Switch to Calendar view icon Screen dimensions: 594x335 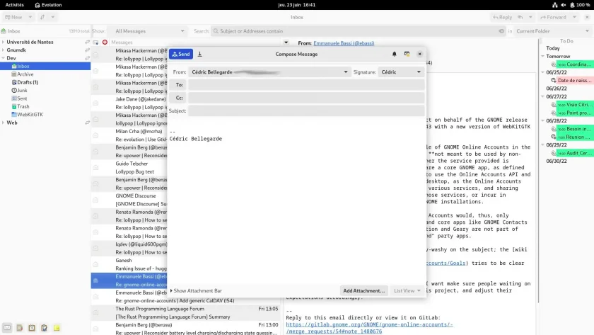pos(32,328)
